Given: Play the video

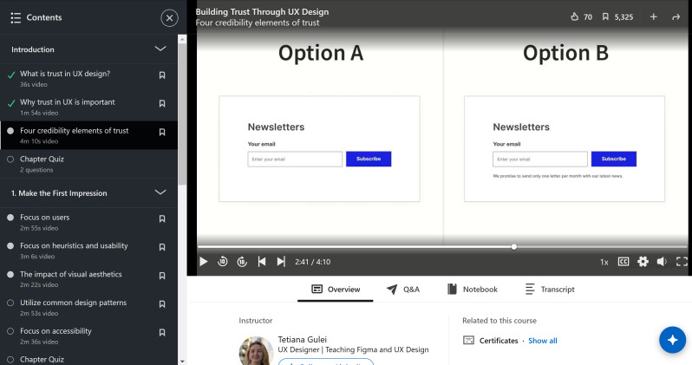Looking at the screenshot, I should pos(204,261).
